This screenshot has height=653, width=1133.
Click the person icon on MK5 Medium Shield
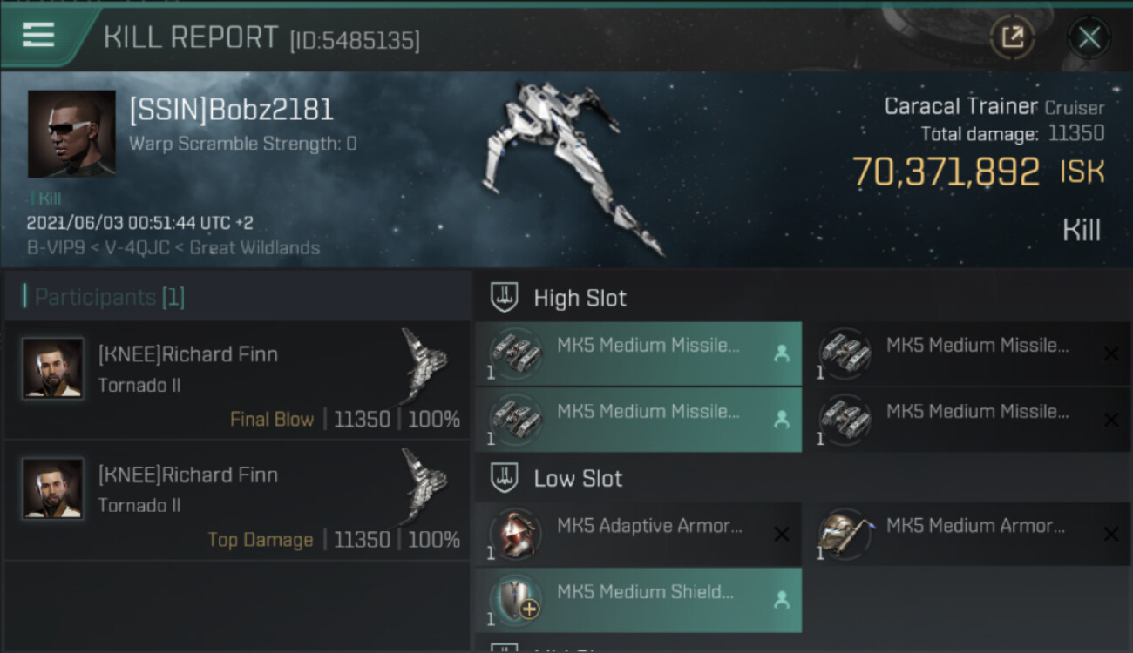point(782,599)
